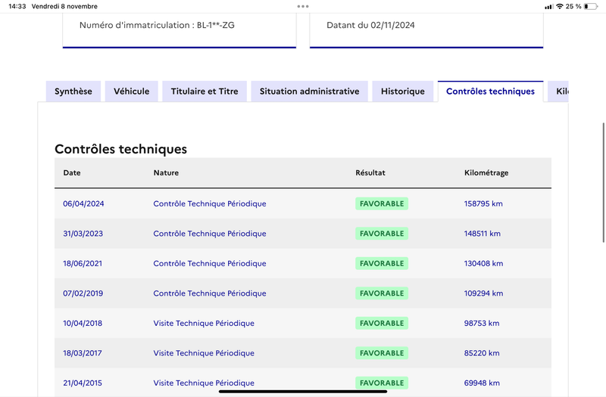Viewport: 606px width, 397px height.
Task: Select date 31/03/2023
Action: pos(83,234)
